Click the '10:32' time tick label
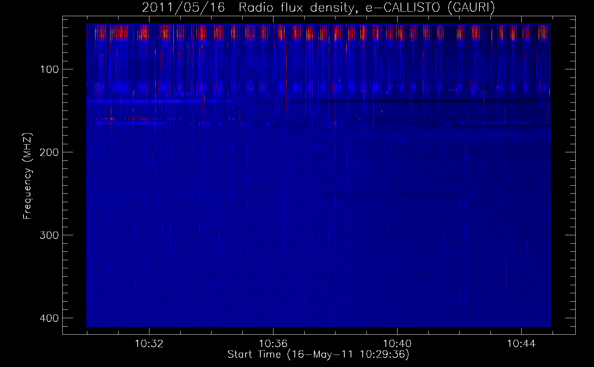The height and width of the screenshot is (367, 594). point(149,344)
